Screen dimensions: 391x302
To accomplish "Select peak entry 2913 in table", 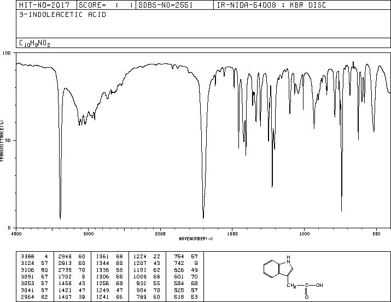I will coord(72,263).
